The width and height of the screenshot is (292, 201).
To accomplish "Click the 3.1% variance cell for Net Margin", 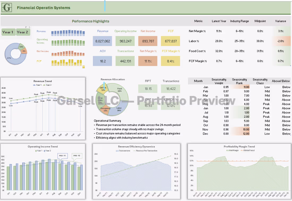I will (281, 31).
